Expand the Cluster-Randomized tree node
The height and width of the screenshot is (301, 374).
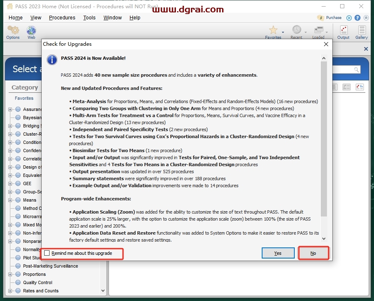point(10,134)
